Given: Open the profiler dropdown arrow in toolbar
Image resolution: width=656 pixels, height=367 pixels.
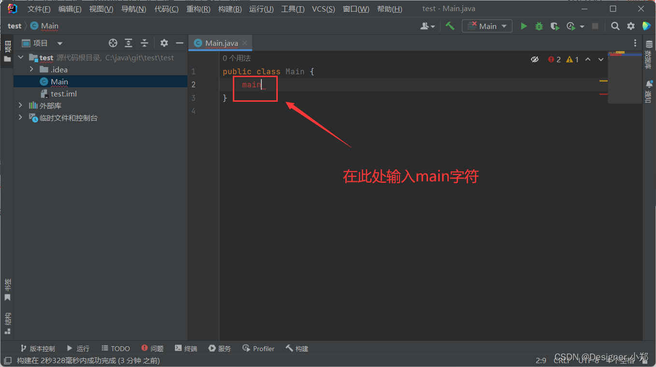Looking at the screenshot, I should pos(582,27).
